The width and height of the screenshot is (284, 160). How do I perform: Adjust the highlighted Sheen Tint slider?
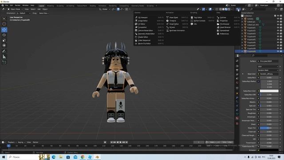pyautogui.click(x=269, y=128)
